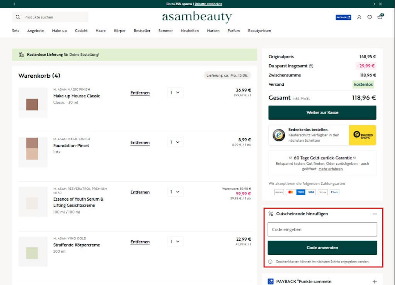This screenshot has height=285, width=395.
Task: Click the delivery gift icon in green banner
Action: point(21,55)
